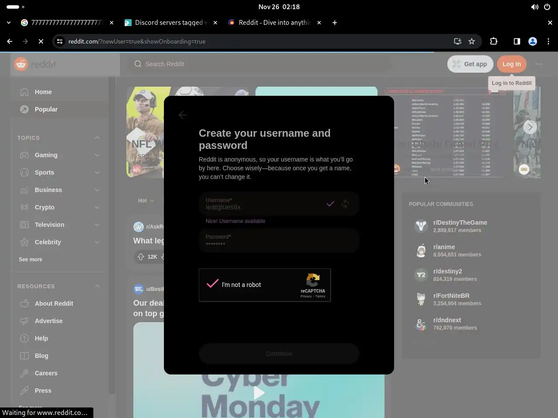
Task: Click the Log In button
Action: coord(512,64)
